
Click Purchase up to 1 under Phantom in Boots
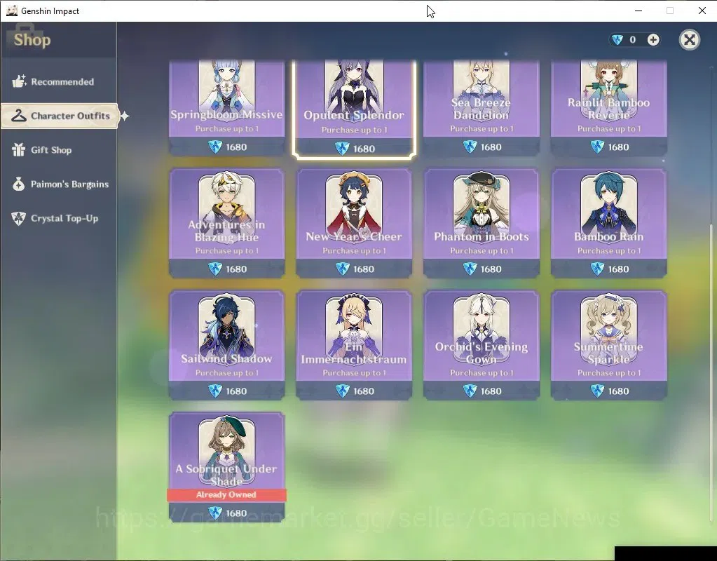coord(482,251)
